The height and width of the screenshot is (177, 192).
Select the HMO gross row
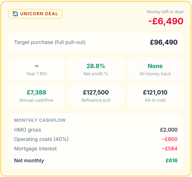click(96, 130)
